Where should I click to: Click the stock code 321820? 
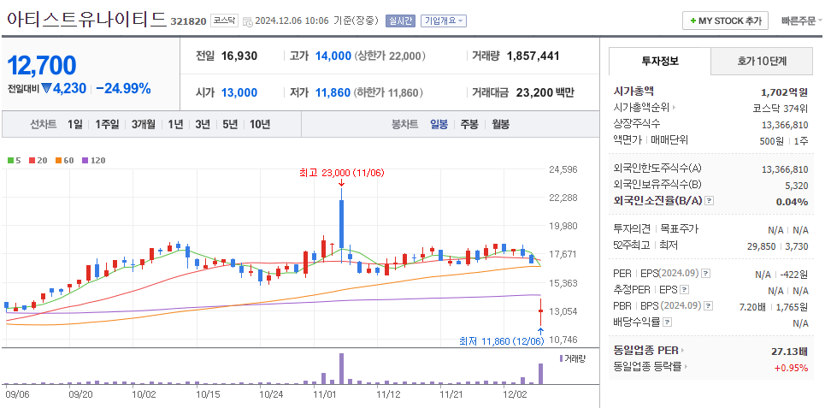(x=188, y=21)
